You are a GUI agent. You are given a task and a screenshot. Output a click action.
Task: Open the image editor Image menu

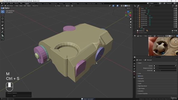coord(150,36)
